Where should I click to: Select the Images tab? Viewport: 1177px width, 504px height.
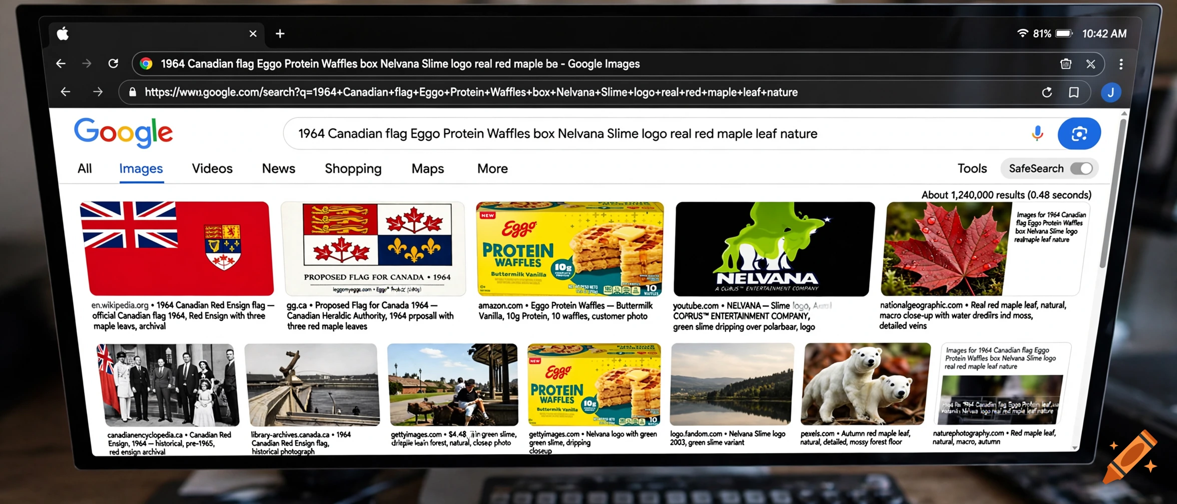pos(141,169)
